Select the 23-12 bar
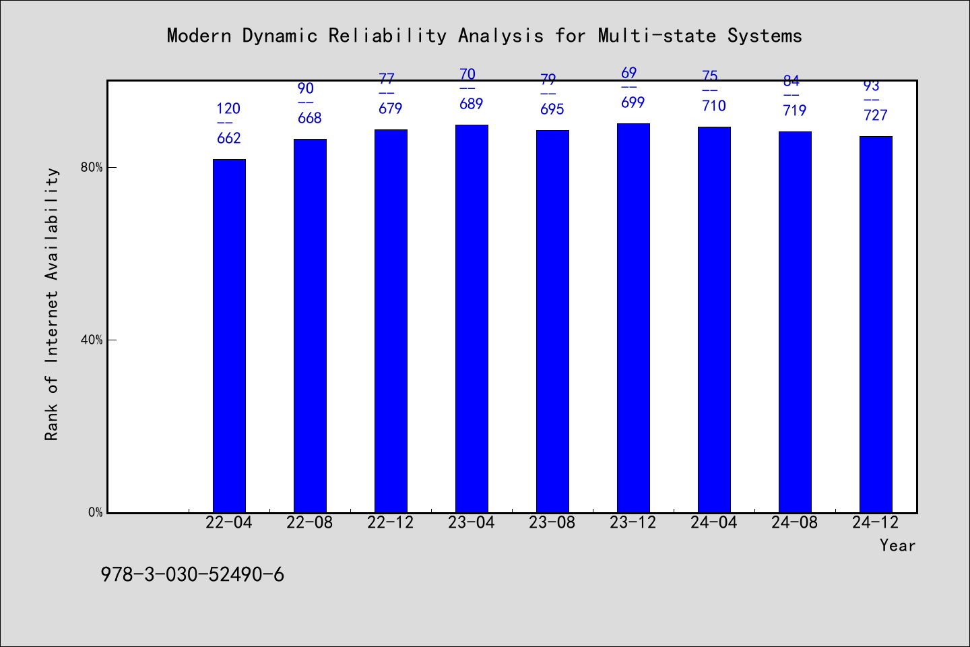Viewport: 970px width, 647px height. (x=633, y=318)
